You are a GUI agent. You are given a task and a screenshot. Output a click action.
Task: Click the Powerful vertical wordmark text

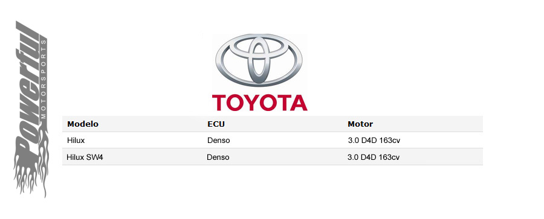(28, 90)
